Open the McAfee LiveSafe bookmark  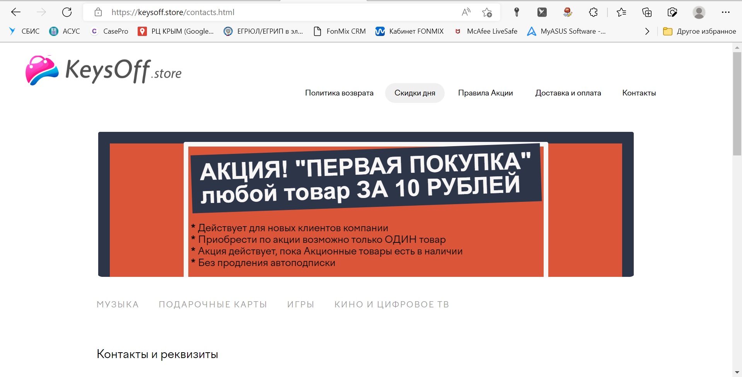coord(486,31)
